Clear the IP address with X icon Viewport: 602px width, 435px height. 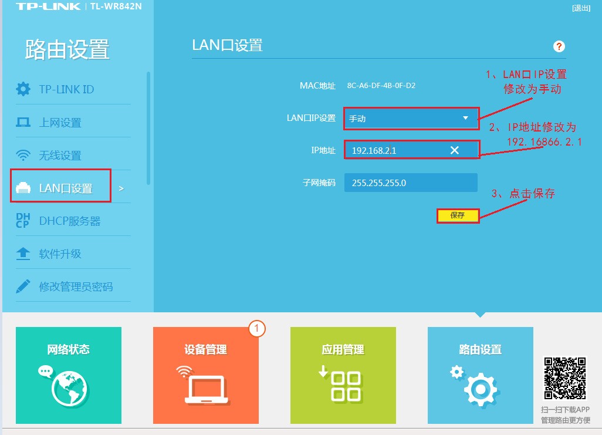coord(455,150)
